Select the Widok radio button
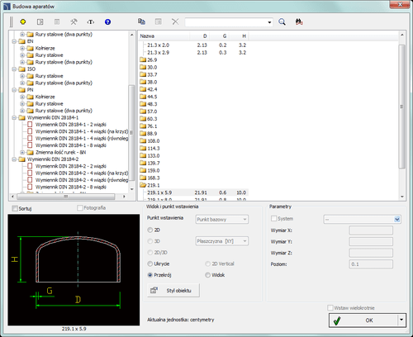Image resolution: width=413 pixels, height=337 pixels. (207, 275)
